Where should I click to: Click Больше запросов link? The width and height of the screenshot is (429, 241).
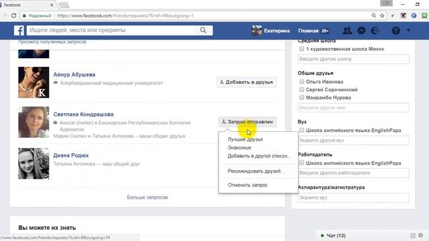[x=147, y=197]
